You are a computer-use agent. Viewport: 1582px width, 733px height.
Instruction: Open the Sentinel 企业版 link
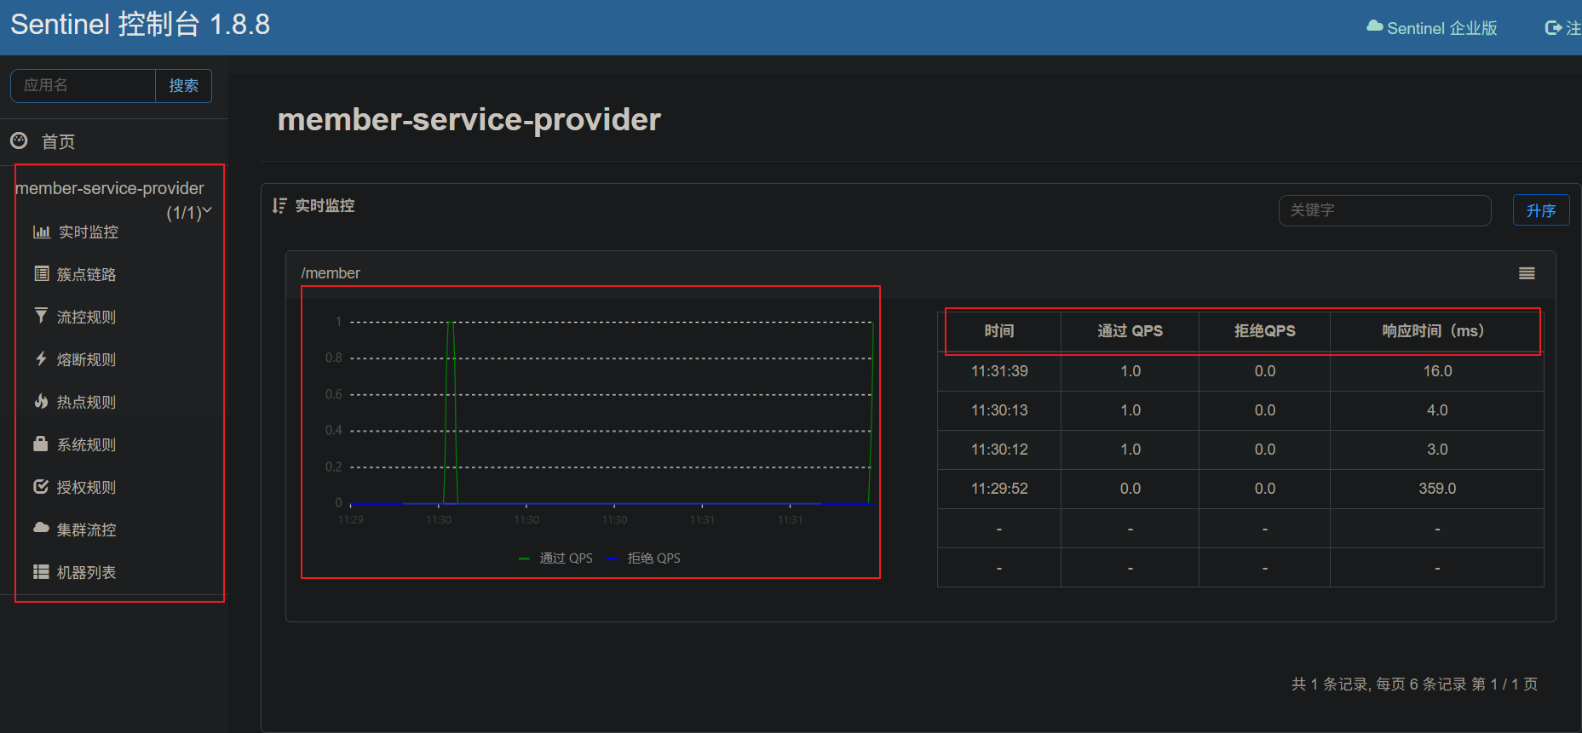pyautogui.click(x=1432, y=28)
